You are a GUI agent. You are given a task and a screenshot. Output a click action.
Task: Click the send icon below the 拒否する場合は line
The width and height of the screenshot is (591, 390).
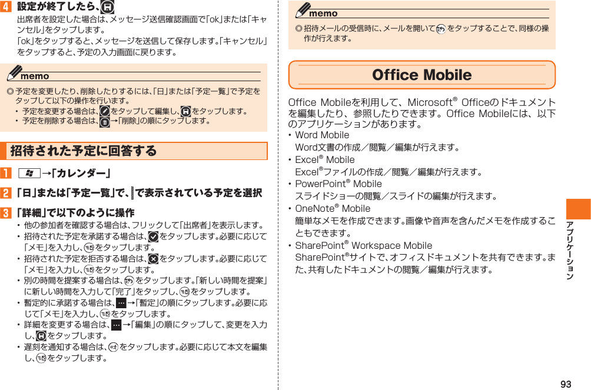[89, 270]
